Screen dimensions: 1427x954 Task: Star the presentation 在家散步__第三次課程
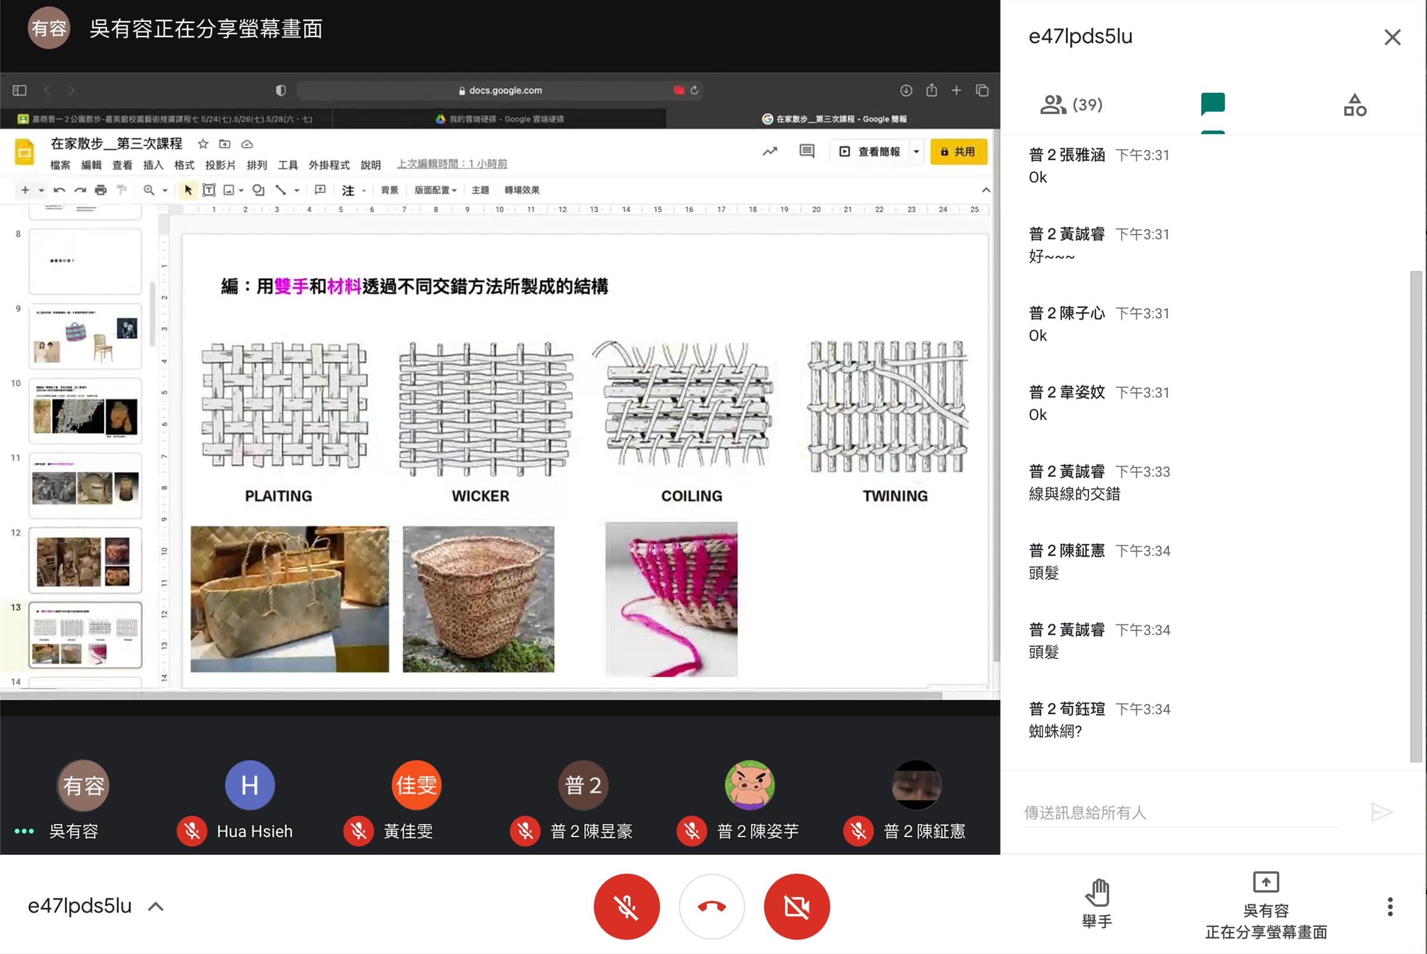point(203,144)
